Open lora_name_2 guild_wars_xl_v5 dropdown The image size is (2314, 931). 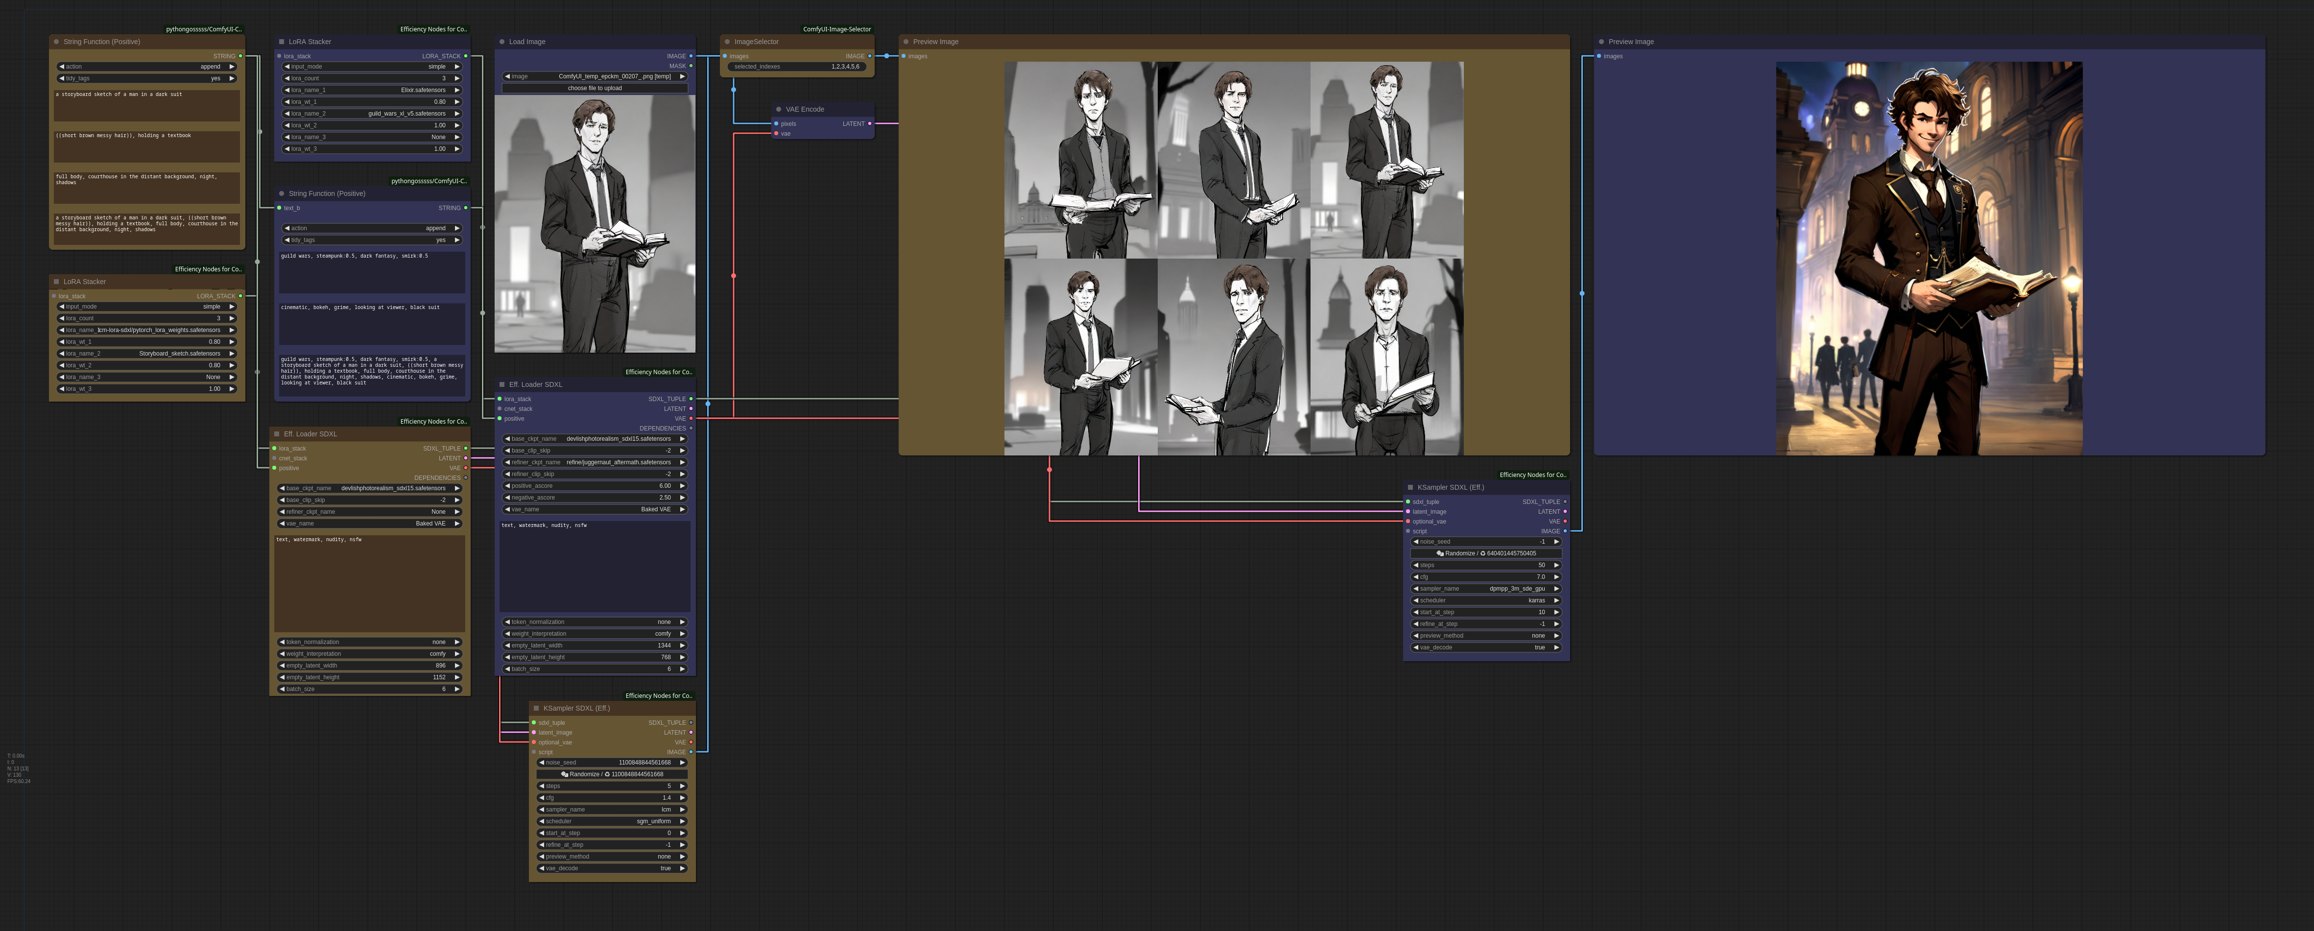click(x=372, y=113)
